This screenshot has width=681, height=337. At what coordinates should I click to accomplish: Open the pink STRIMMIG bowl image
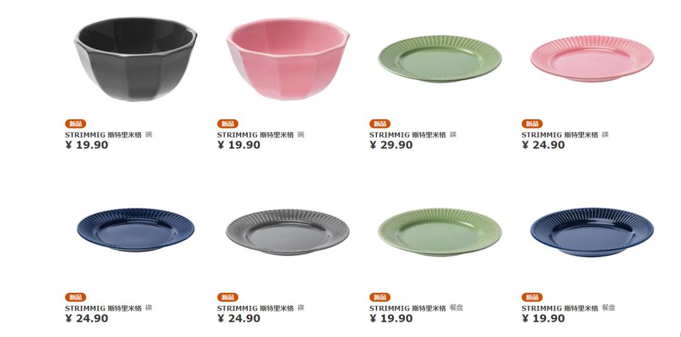[288, 59]
